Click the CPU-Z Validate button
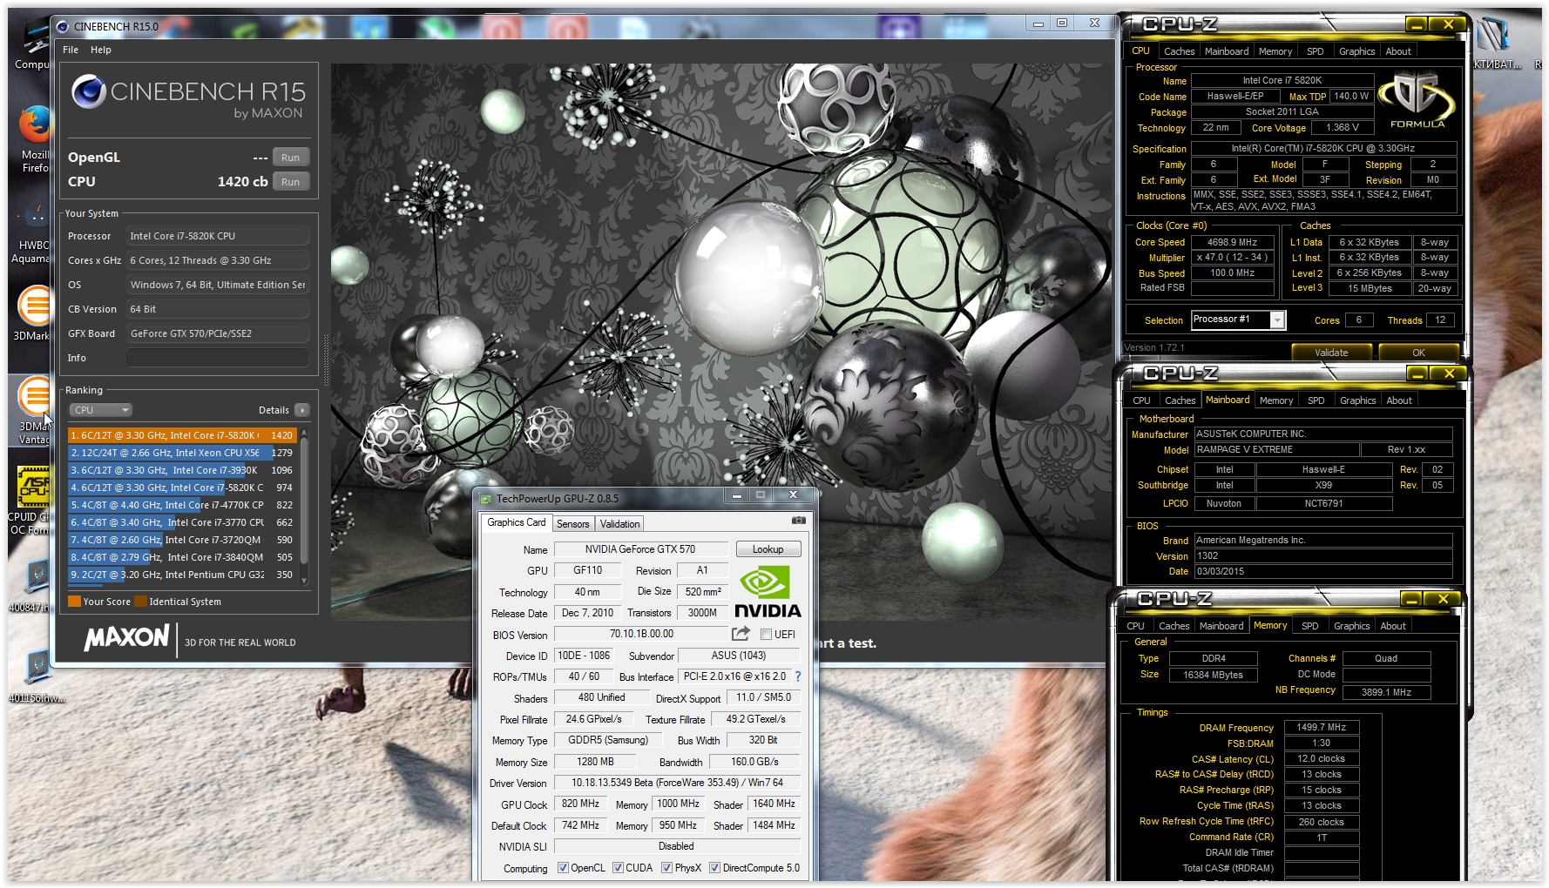 click(x=1330, y=353)
